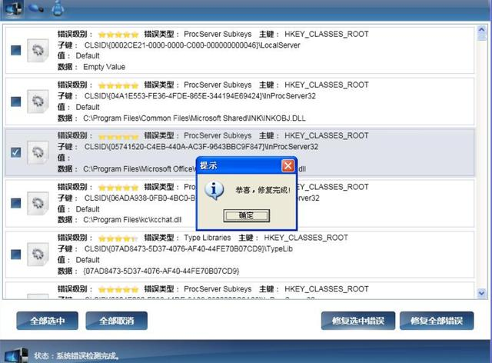Click 'Type Libraries' error type text
The width and height of the screenshot is (492, 363).
[207, 238]
